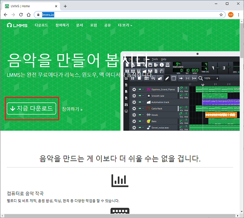Click the loop points icon in song editor

click(x=187, y=78)
